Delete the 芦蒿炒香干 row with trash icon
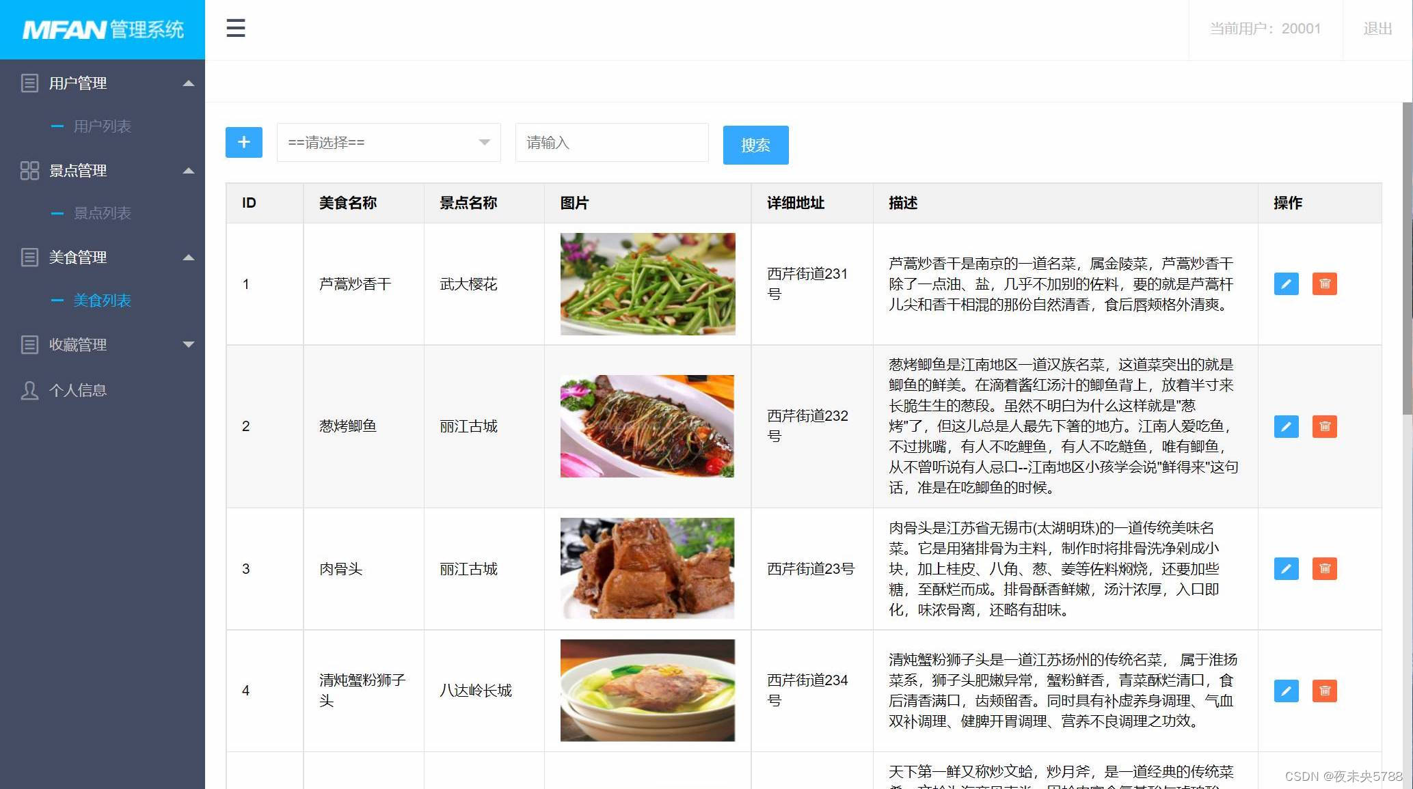1413x789 pixels. coord(1324,283)
